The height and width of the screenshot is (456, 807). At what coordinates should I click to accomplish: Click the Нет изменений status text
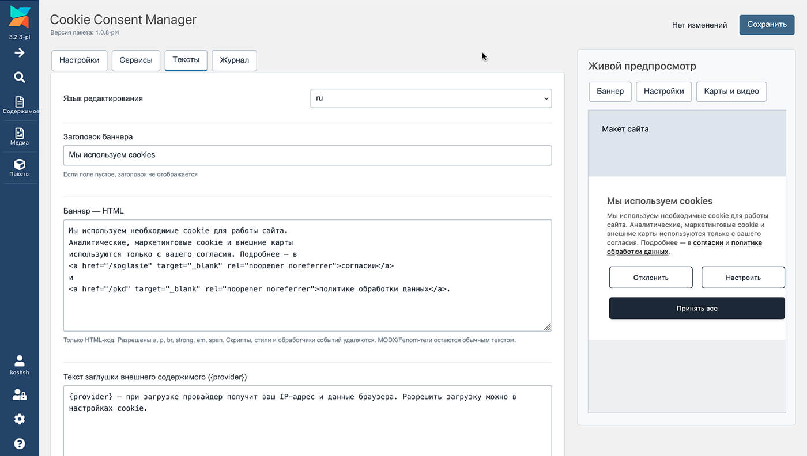699,25
